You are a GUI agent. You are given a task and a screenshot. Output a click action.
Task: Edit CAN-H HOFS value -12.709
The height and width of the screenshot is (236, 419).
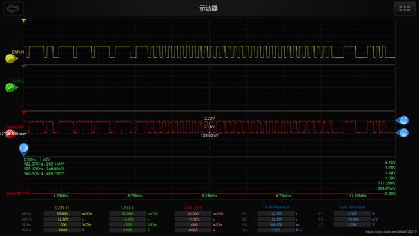click(x=62, y=219)
